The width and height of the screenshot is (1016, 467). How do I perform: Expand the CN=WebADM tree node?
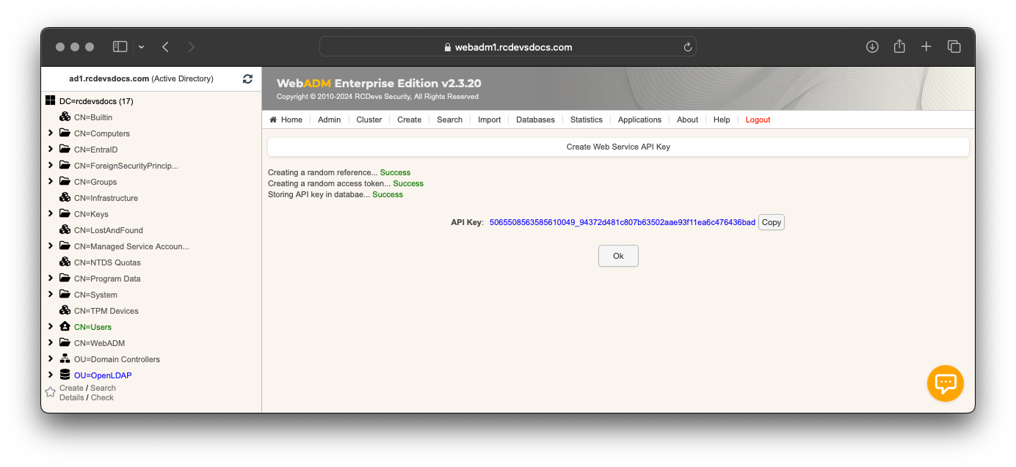(x=51, y=343)
